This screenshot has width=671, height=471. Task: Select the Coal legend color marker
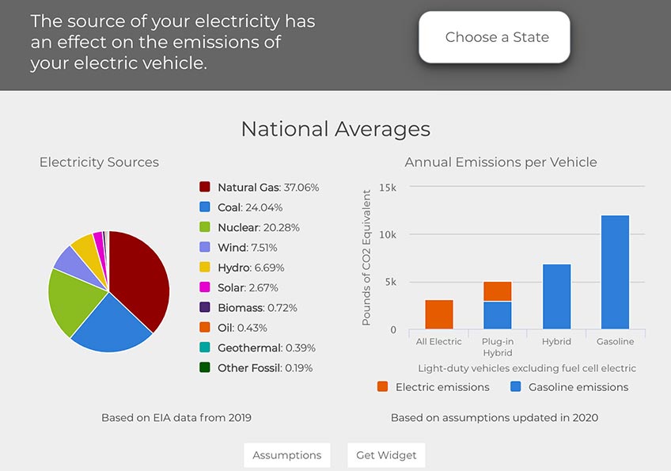pyautogui.click(x=207, y=207)
